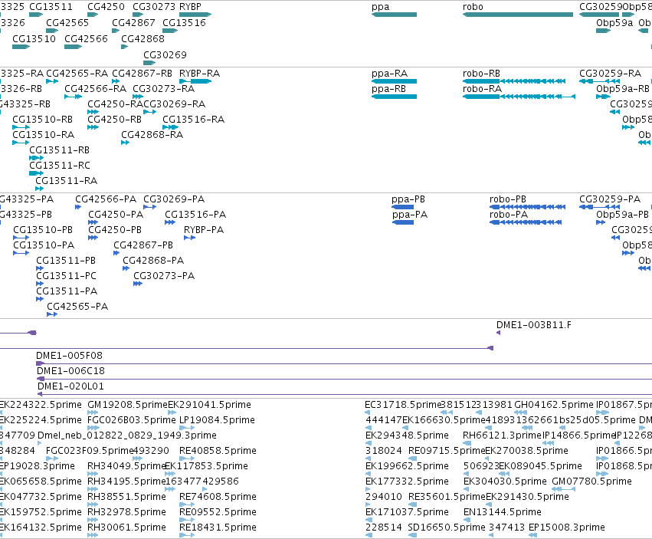Select transcript label CG13510-RA
This screenshot has height=539, width=652.
[44, 135]
